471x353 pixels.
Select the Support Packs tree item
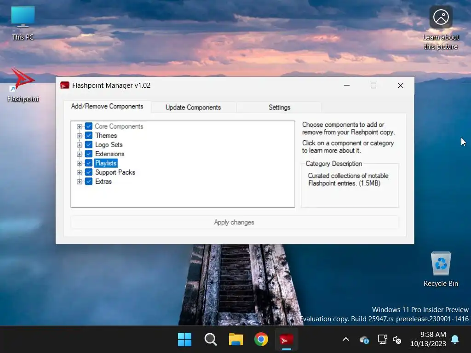click(115, 172)
